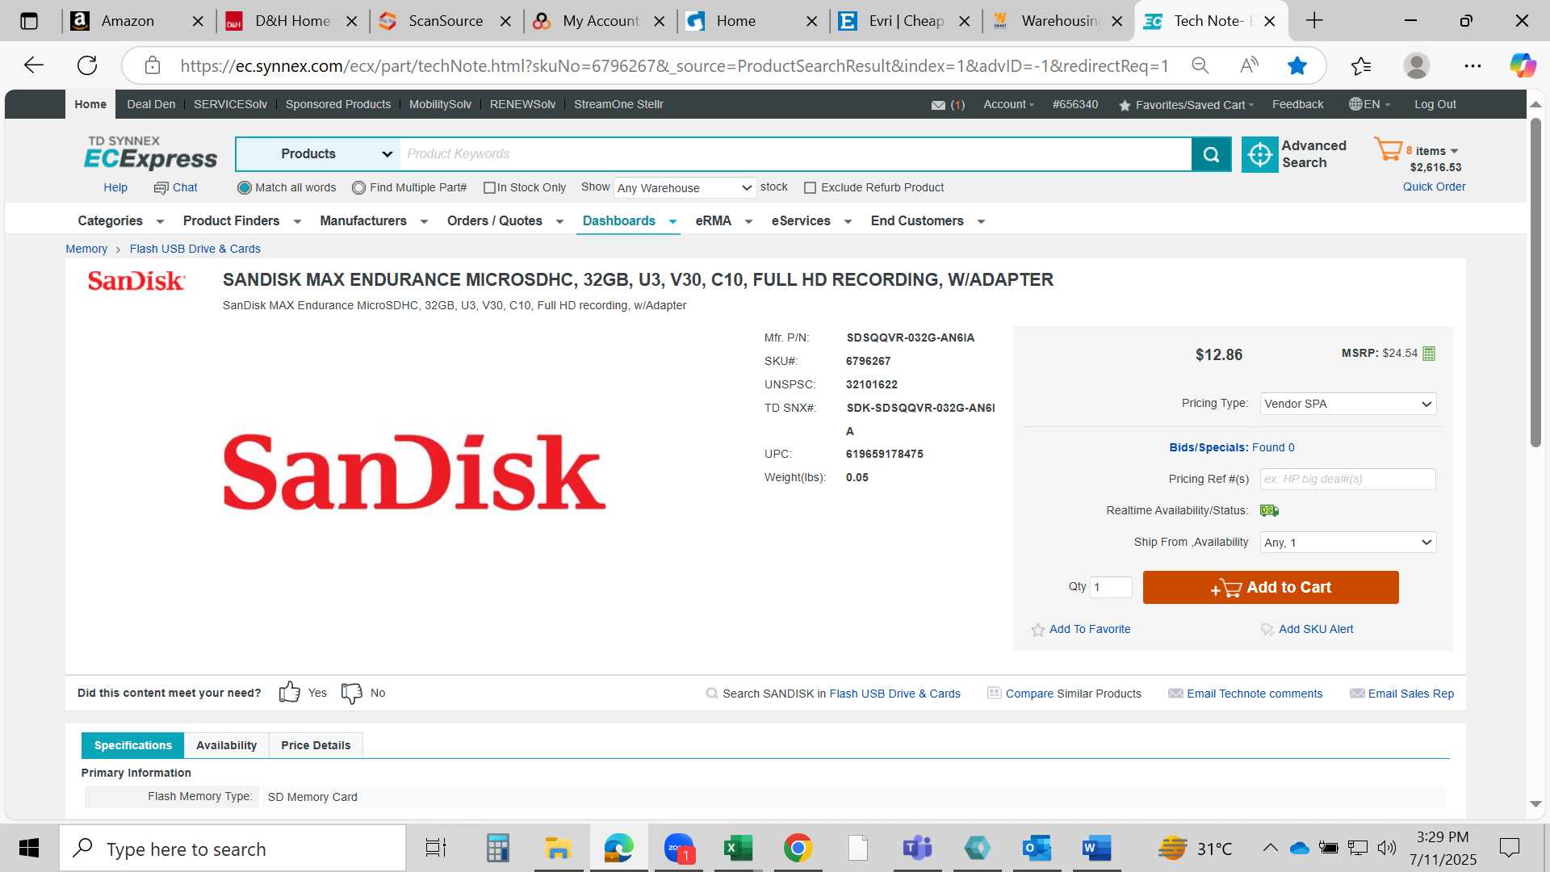This screenshot has height=872, width=1550.
Task: Click the Flash USB Drive & Cards breadcrumb
Action: [x=195, y=249]
